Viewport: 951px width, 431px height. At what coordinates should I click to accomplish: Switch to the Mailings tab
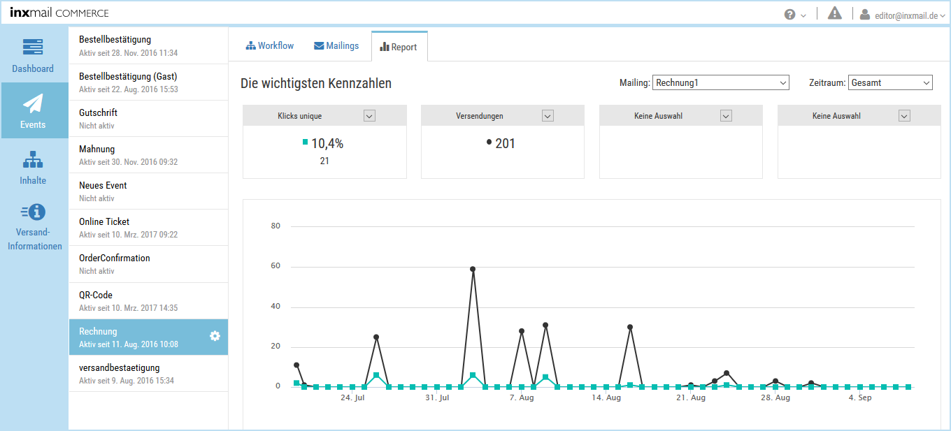pos(336,46)
